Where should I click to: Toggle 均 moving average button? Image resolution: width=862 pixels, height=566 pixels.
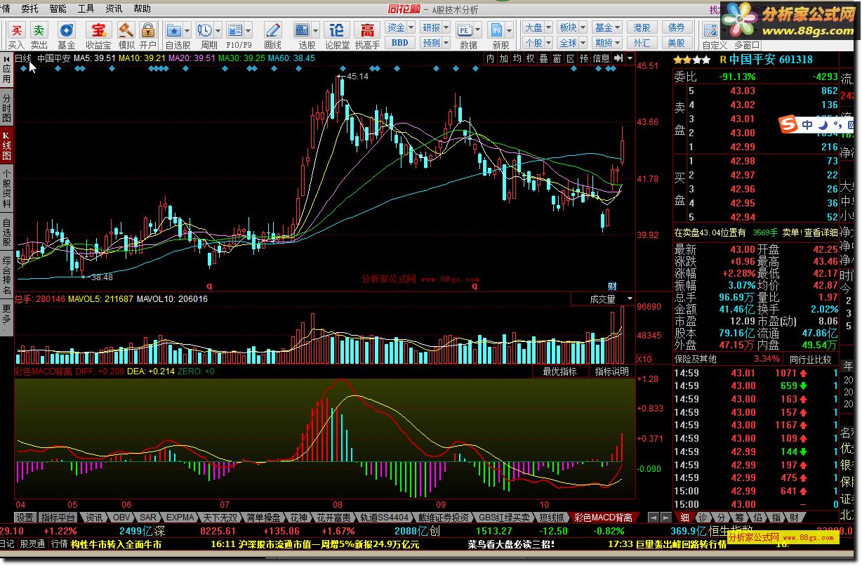coord(517,58)
